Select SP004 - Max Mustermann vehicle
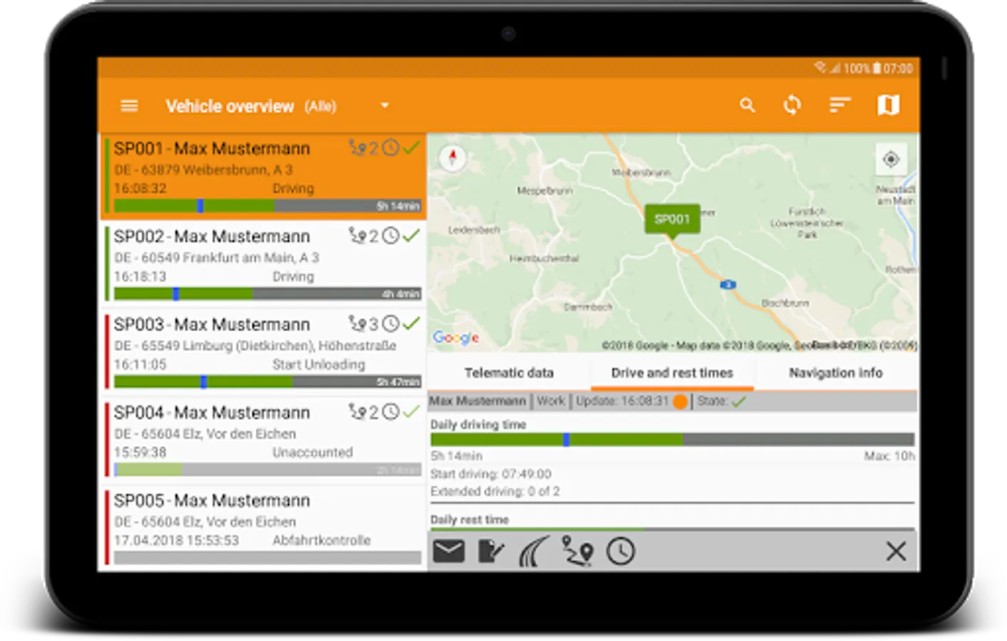Screen dimensions: 1007x641 (263, 439)
